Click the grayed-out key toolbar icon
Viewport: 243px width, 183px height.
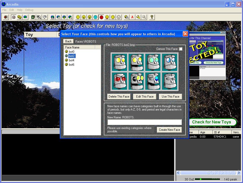(x=144, y=17)
